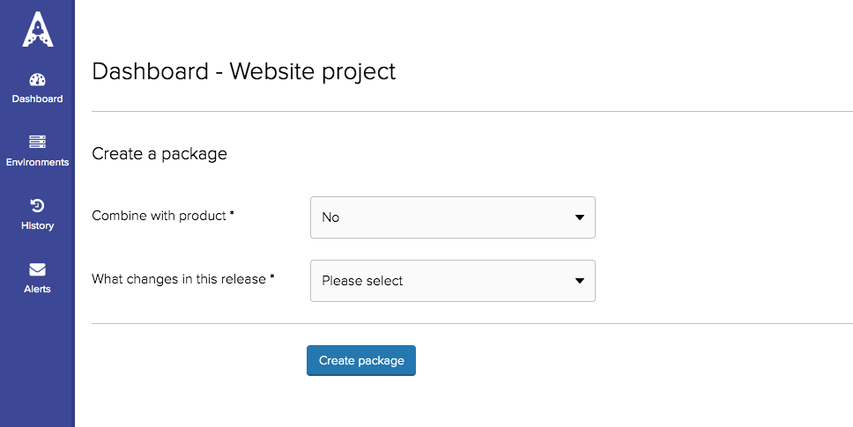Image resolution: width=853 pixels, height=427 pixels.
Task: Click the rocket logo icon
Action: pos(37,29)
